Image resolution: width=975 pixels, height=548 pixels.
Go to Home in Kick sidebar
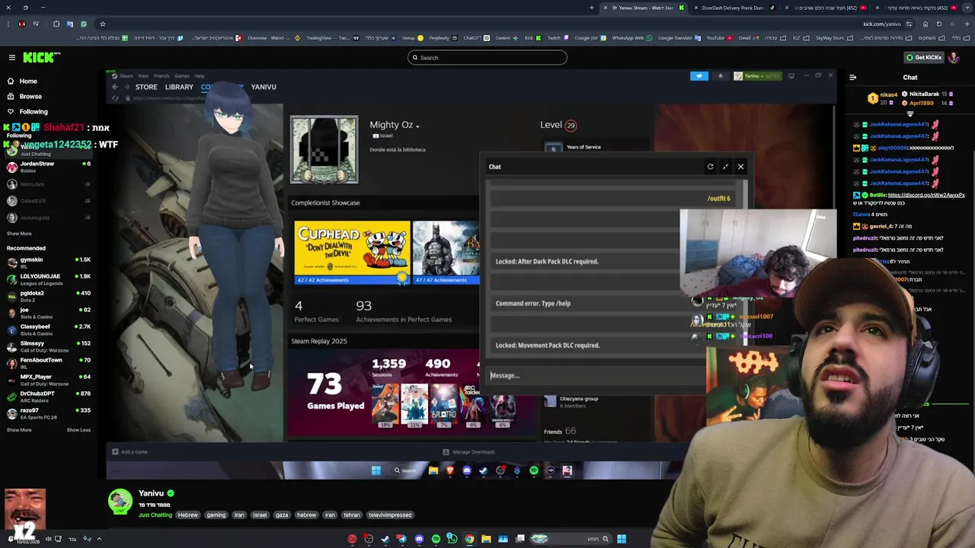(28, 81)
